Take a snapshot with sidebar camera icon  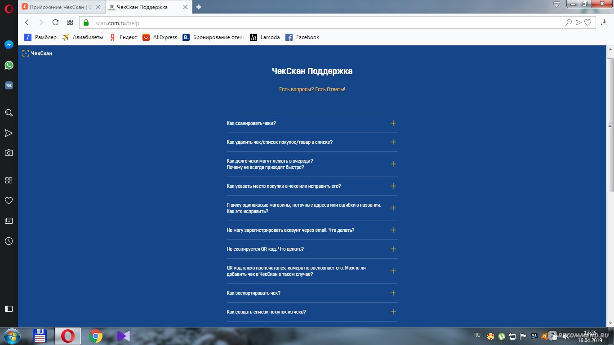(9, 153)
